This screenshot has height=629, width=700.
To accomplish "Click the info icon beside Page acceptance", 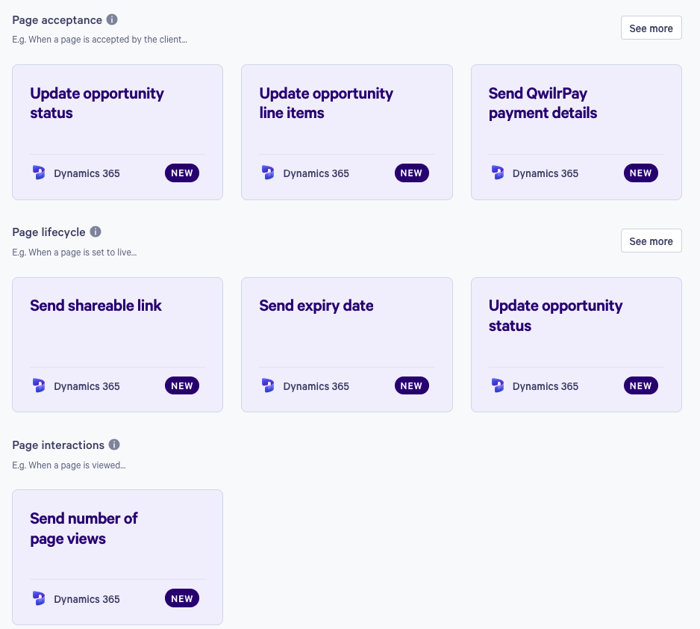I will 112,19.
